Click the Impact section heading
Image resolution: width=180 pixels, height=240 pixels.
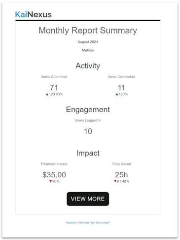[x=88, y=153]
